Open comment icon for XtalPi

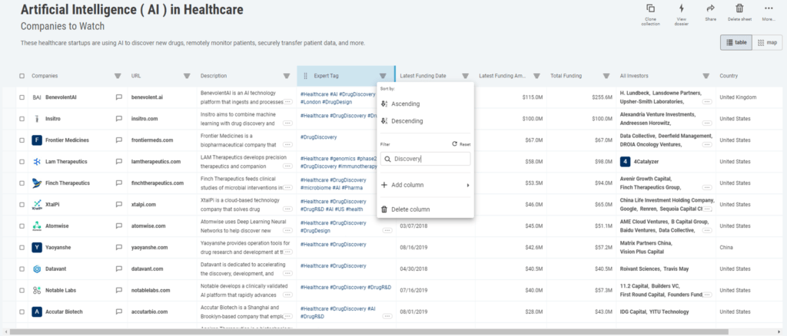[119, 204]
